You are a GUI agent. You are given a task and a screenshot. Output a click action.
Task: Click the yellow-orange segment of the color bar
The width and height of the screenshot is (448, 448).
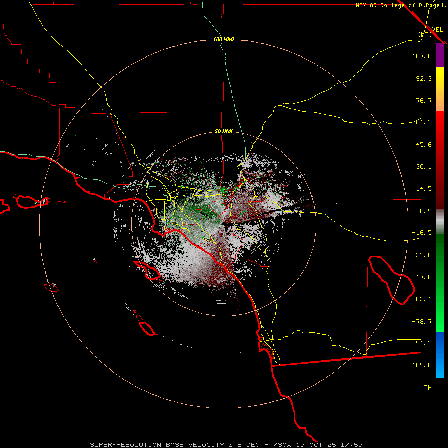(440, 89)
